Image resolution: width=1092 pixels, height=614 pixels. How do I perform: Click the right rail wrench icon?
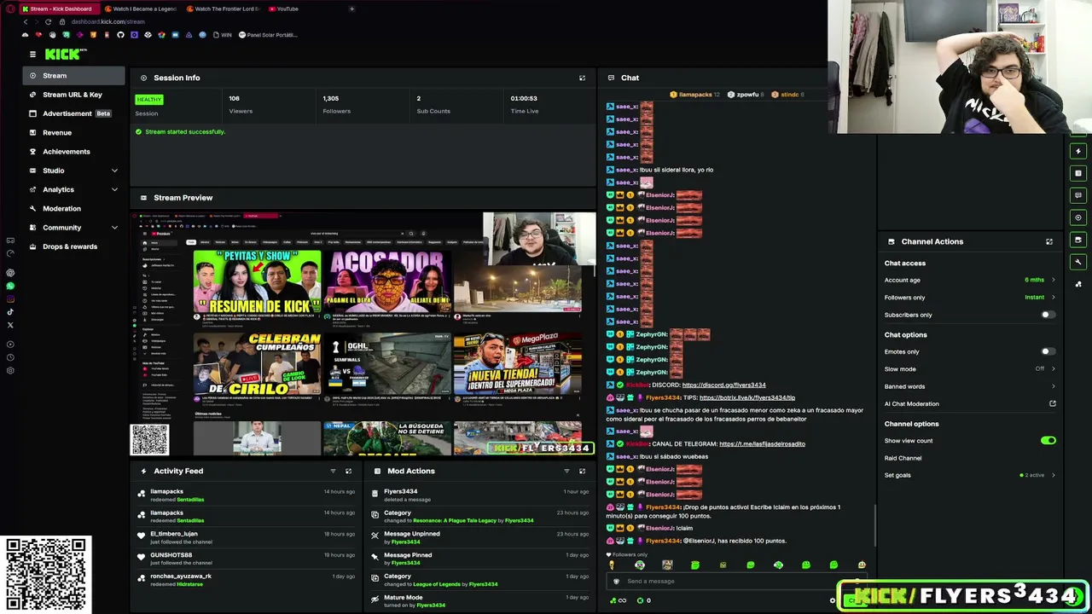point(1078,262)
